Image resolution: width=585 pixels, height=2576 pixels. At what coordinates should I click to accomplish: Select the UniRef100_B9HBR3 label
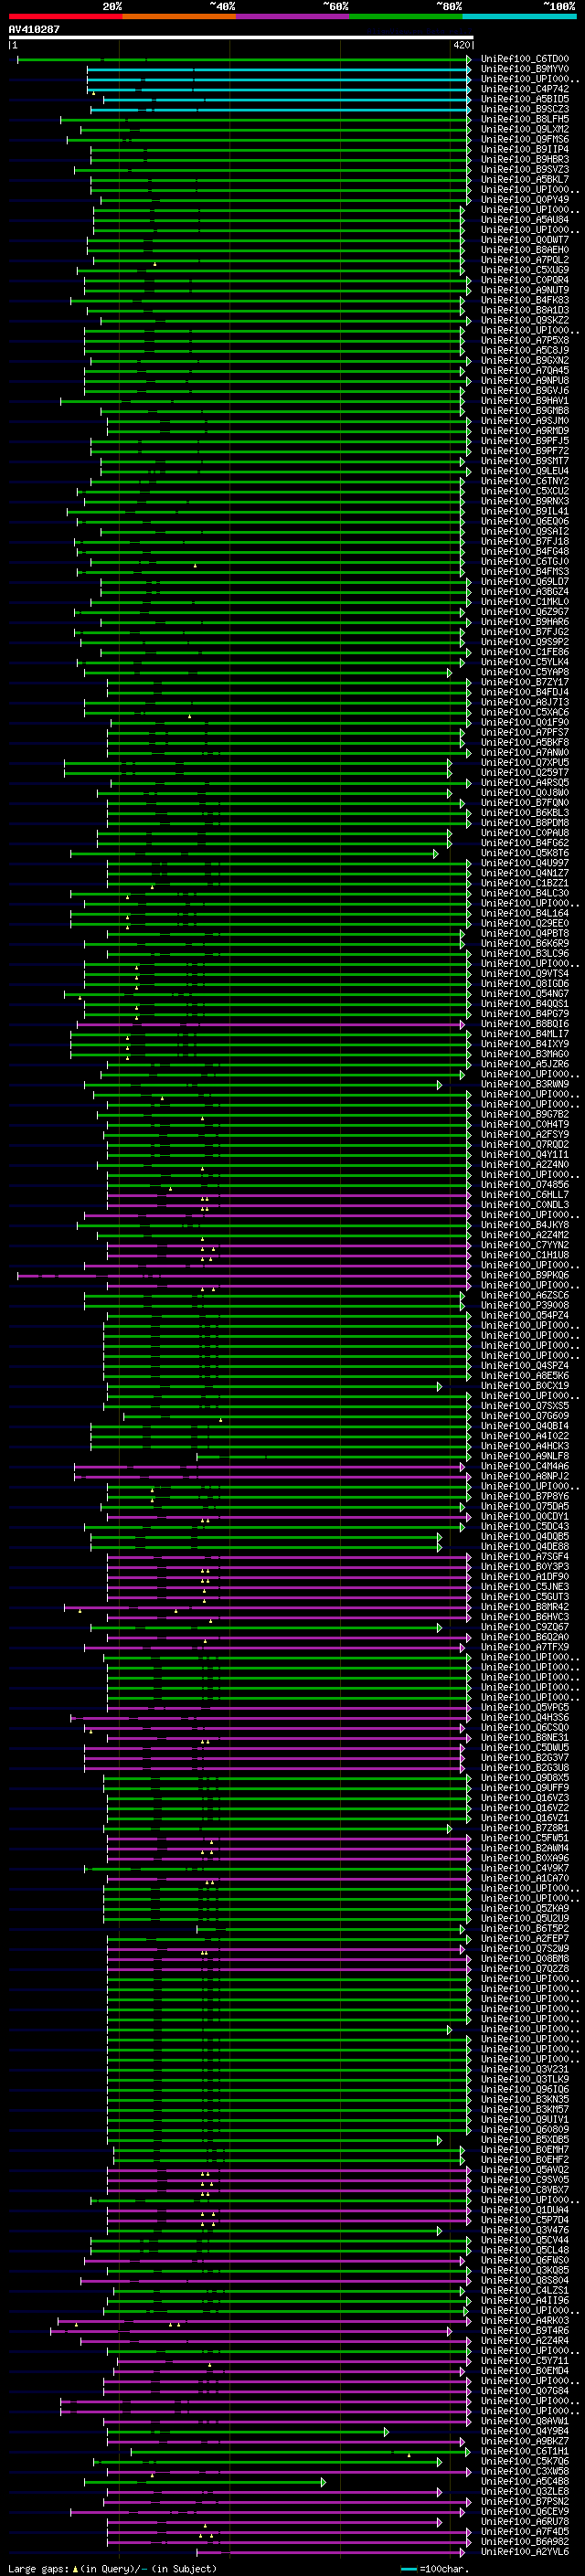525,159
